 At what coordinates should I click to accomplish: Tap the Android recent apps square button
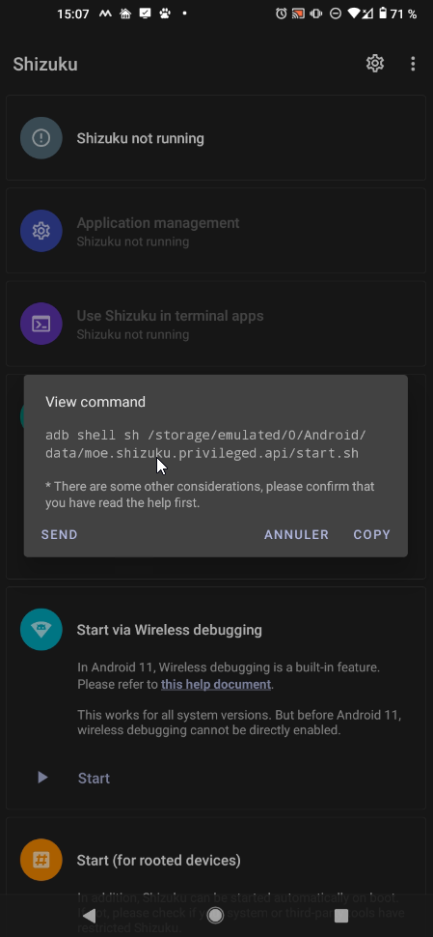pyautogui.click(x=341, y=916)
